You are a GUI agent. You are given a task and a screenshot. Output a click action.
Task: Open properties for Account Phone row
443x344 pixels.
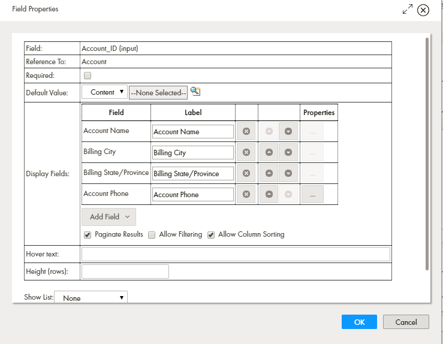point(312,194)
